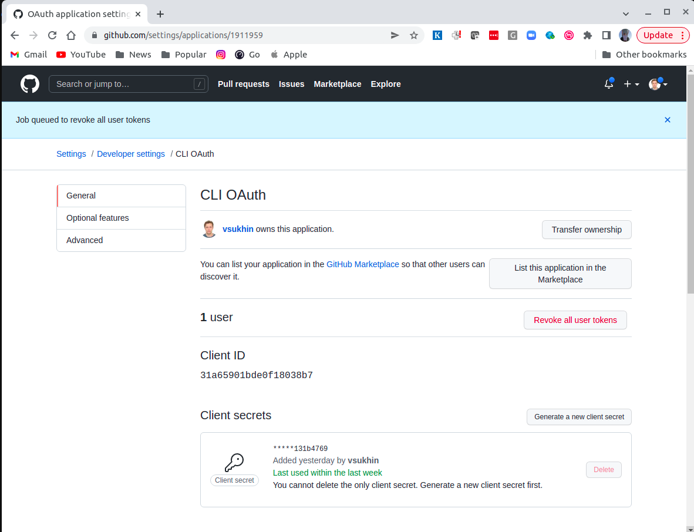Viewport: 694px width, 532px height.
Task: Click the Client ID value 31a65901bde0f18038b7
Action: point(257,375)
